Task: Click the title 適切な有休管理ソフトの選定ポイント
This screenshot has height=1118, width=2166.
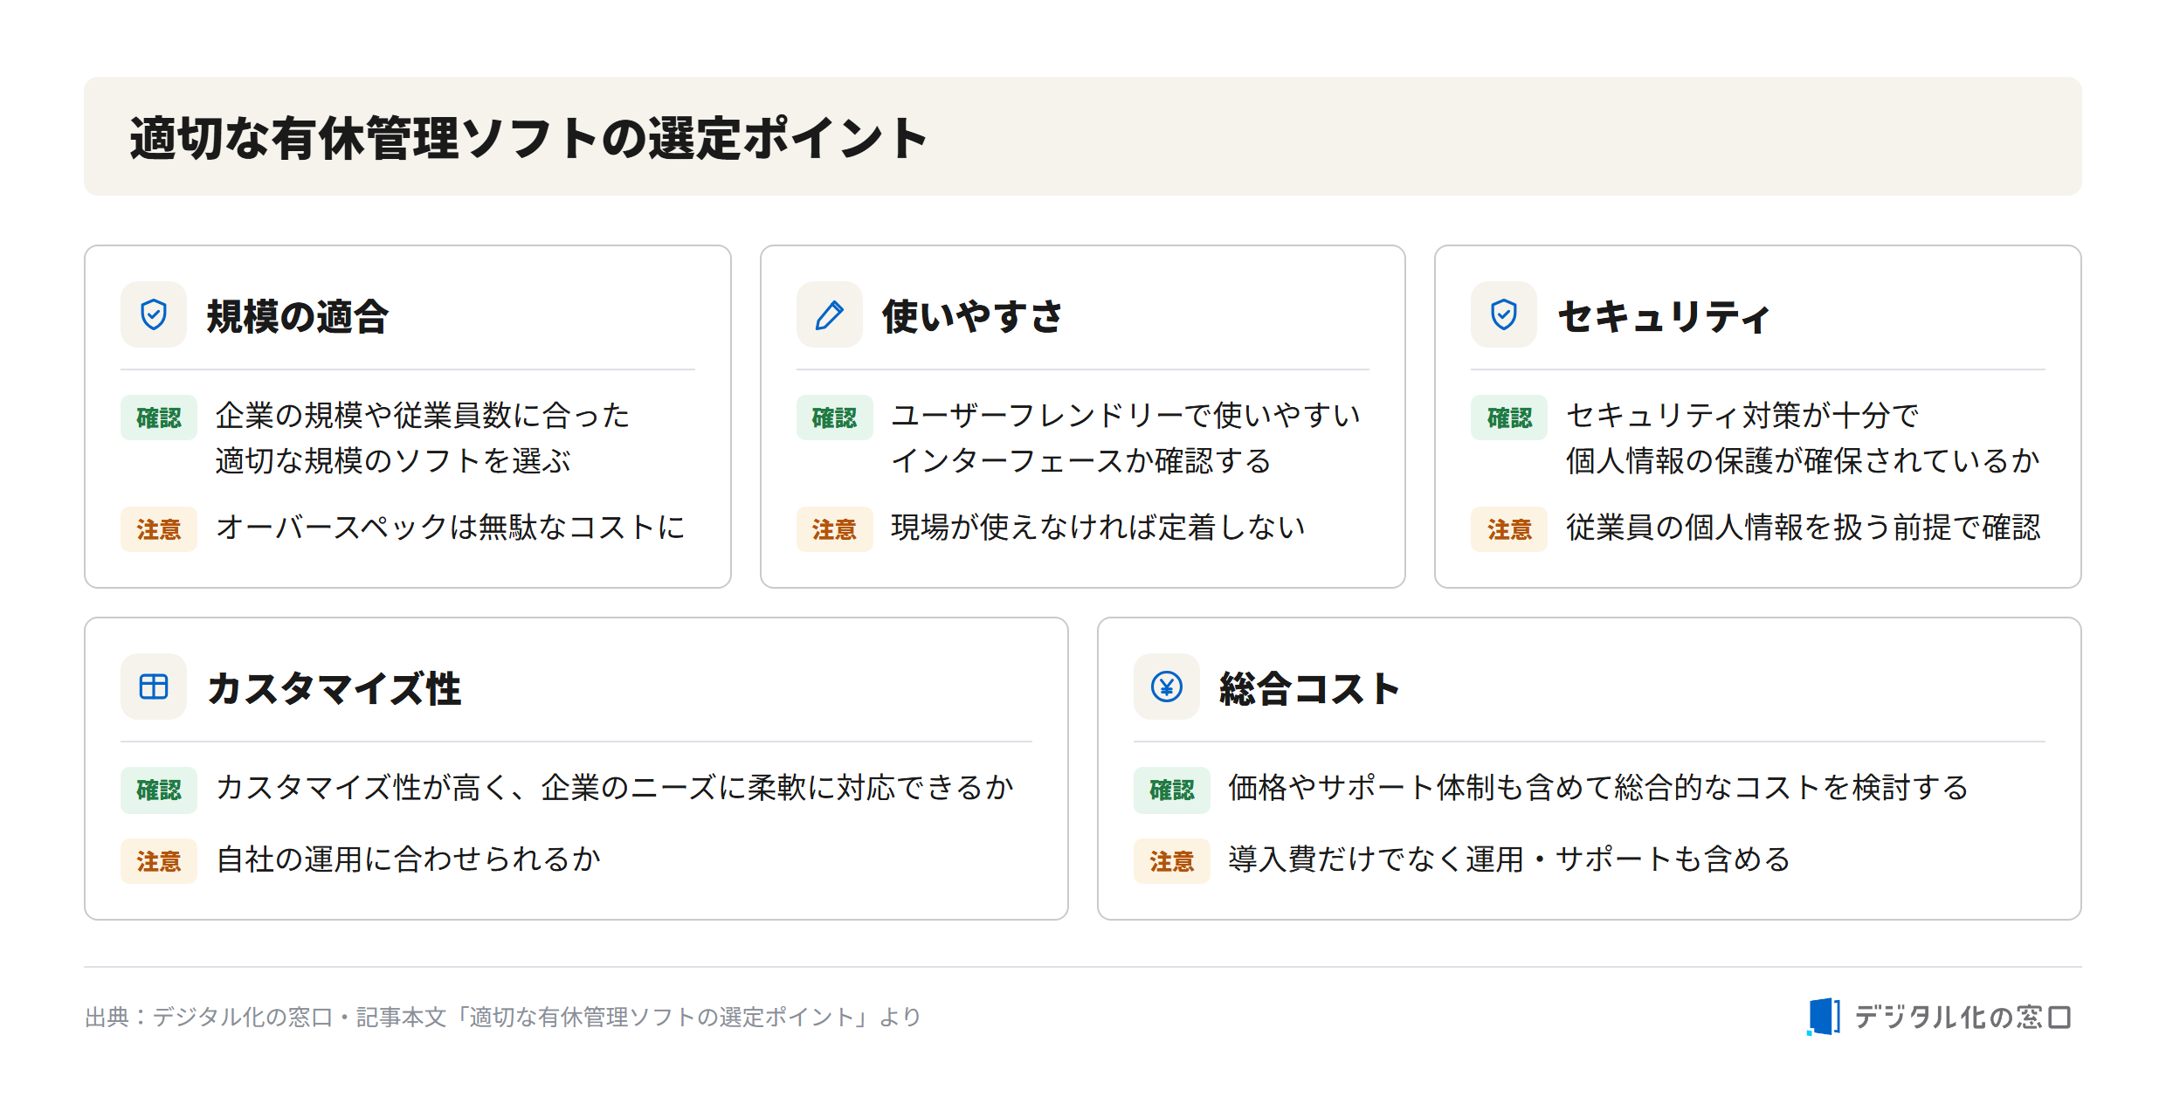Action: (x=528, y=138)
